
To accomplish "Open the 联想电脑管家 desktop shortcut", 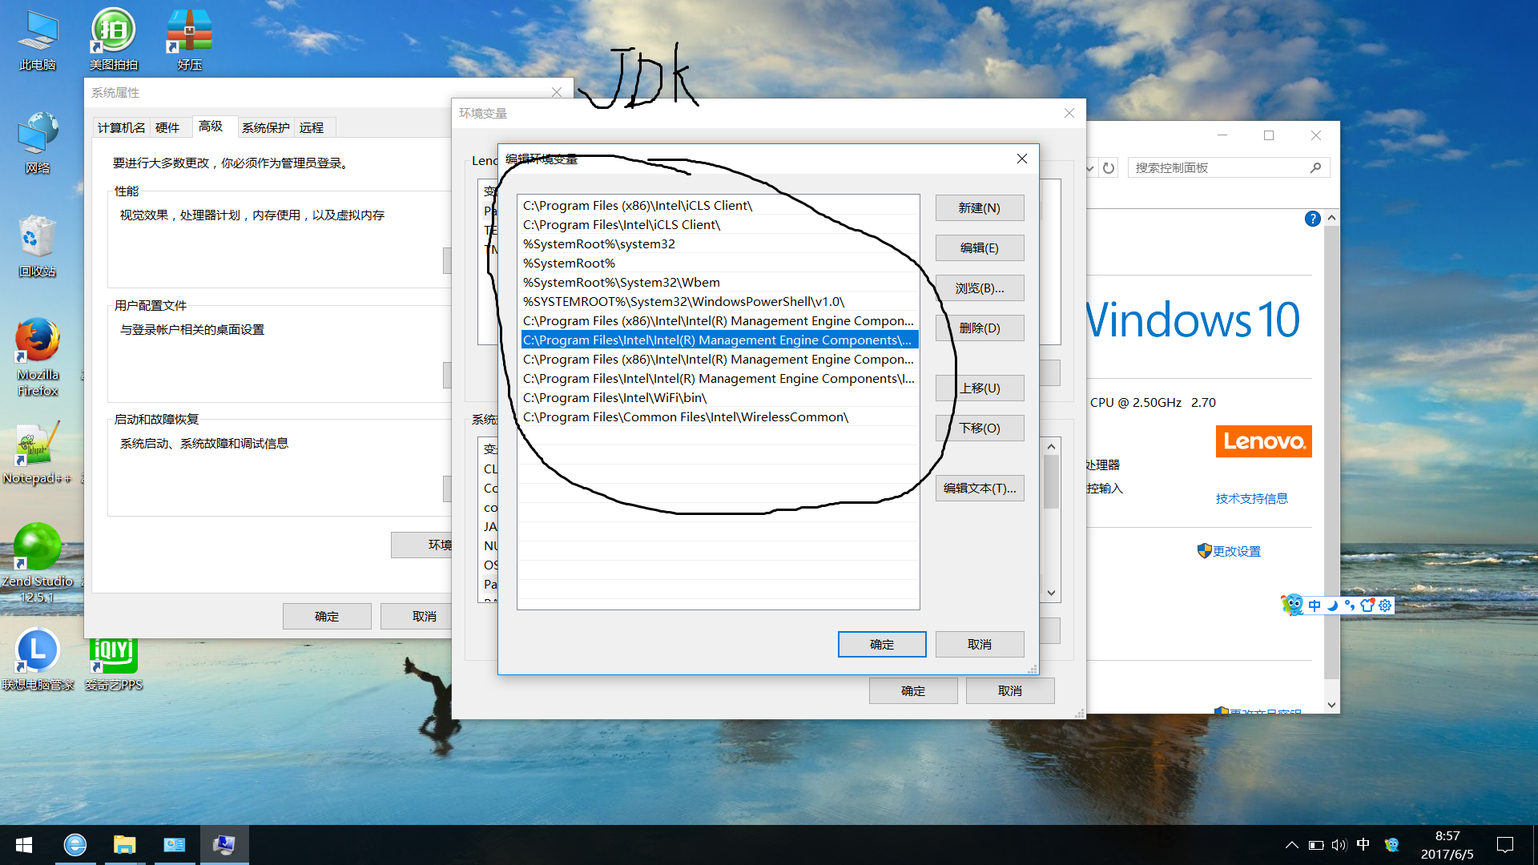I will point(38,659).
